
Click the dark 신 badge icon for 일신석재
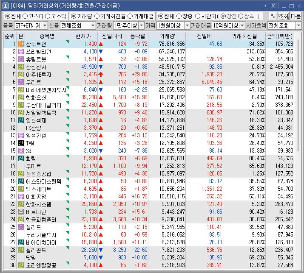(x=21, y=120)
